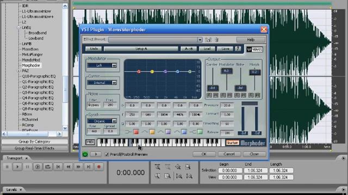This screenshot has height=195, width=348.
Task: Open Levels panel options arrow
Action: [343, 190]
